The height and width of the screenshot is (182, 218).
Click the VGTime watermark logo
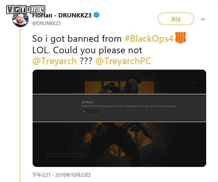(x=26, y=10)
